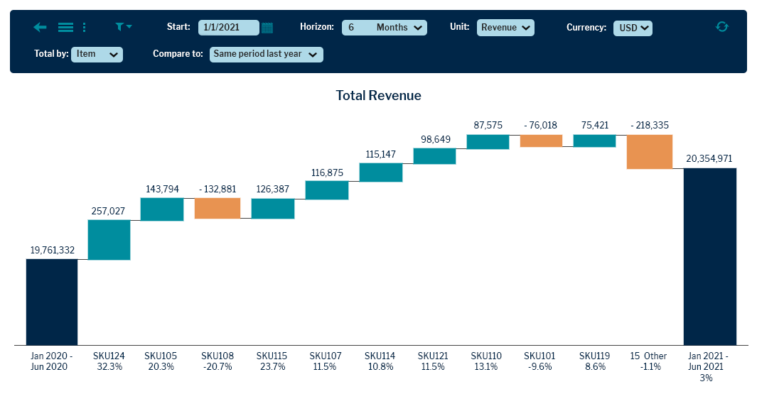Open the filter funnel icon
757x394 pixels.
point(123,26)
